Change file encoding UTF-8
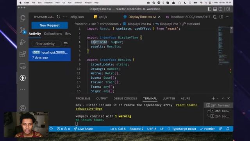 [152, 129]
